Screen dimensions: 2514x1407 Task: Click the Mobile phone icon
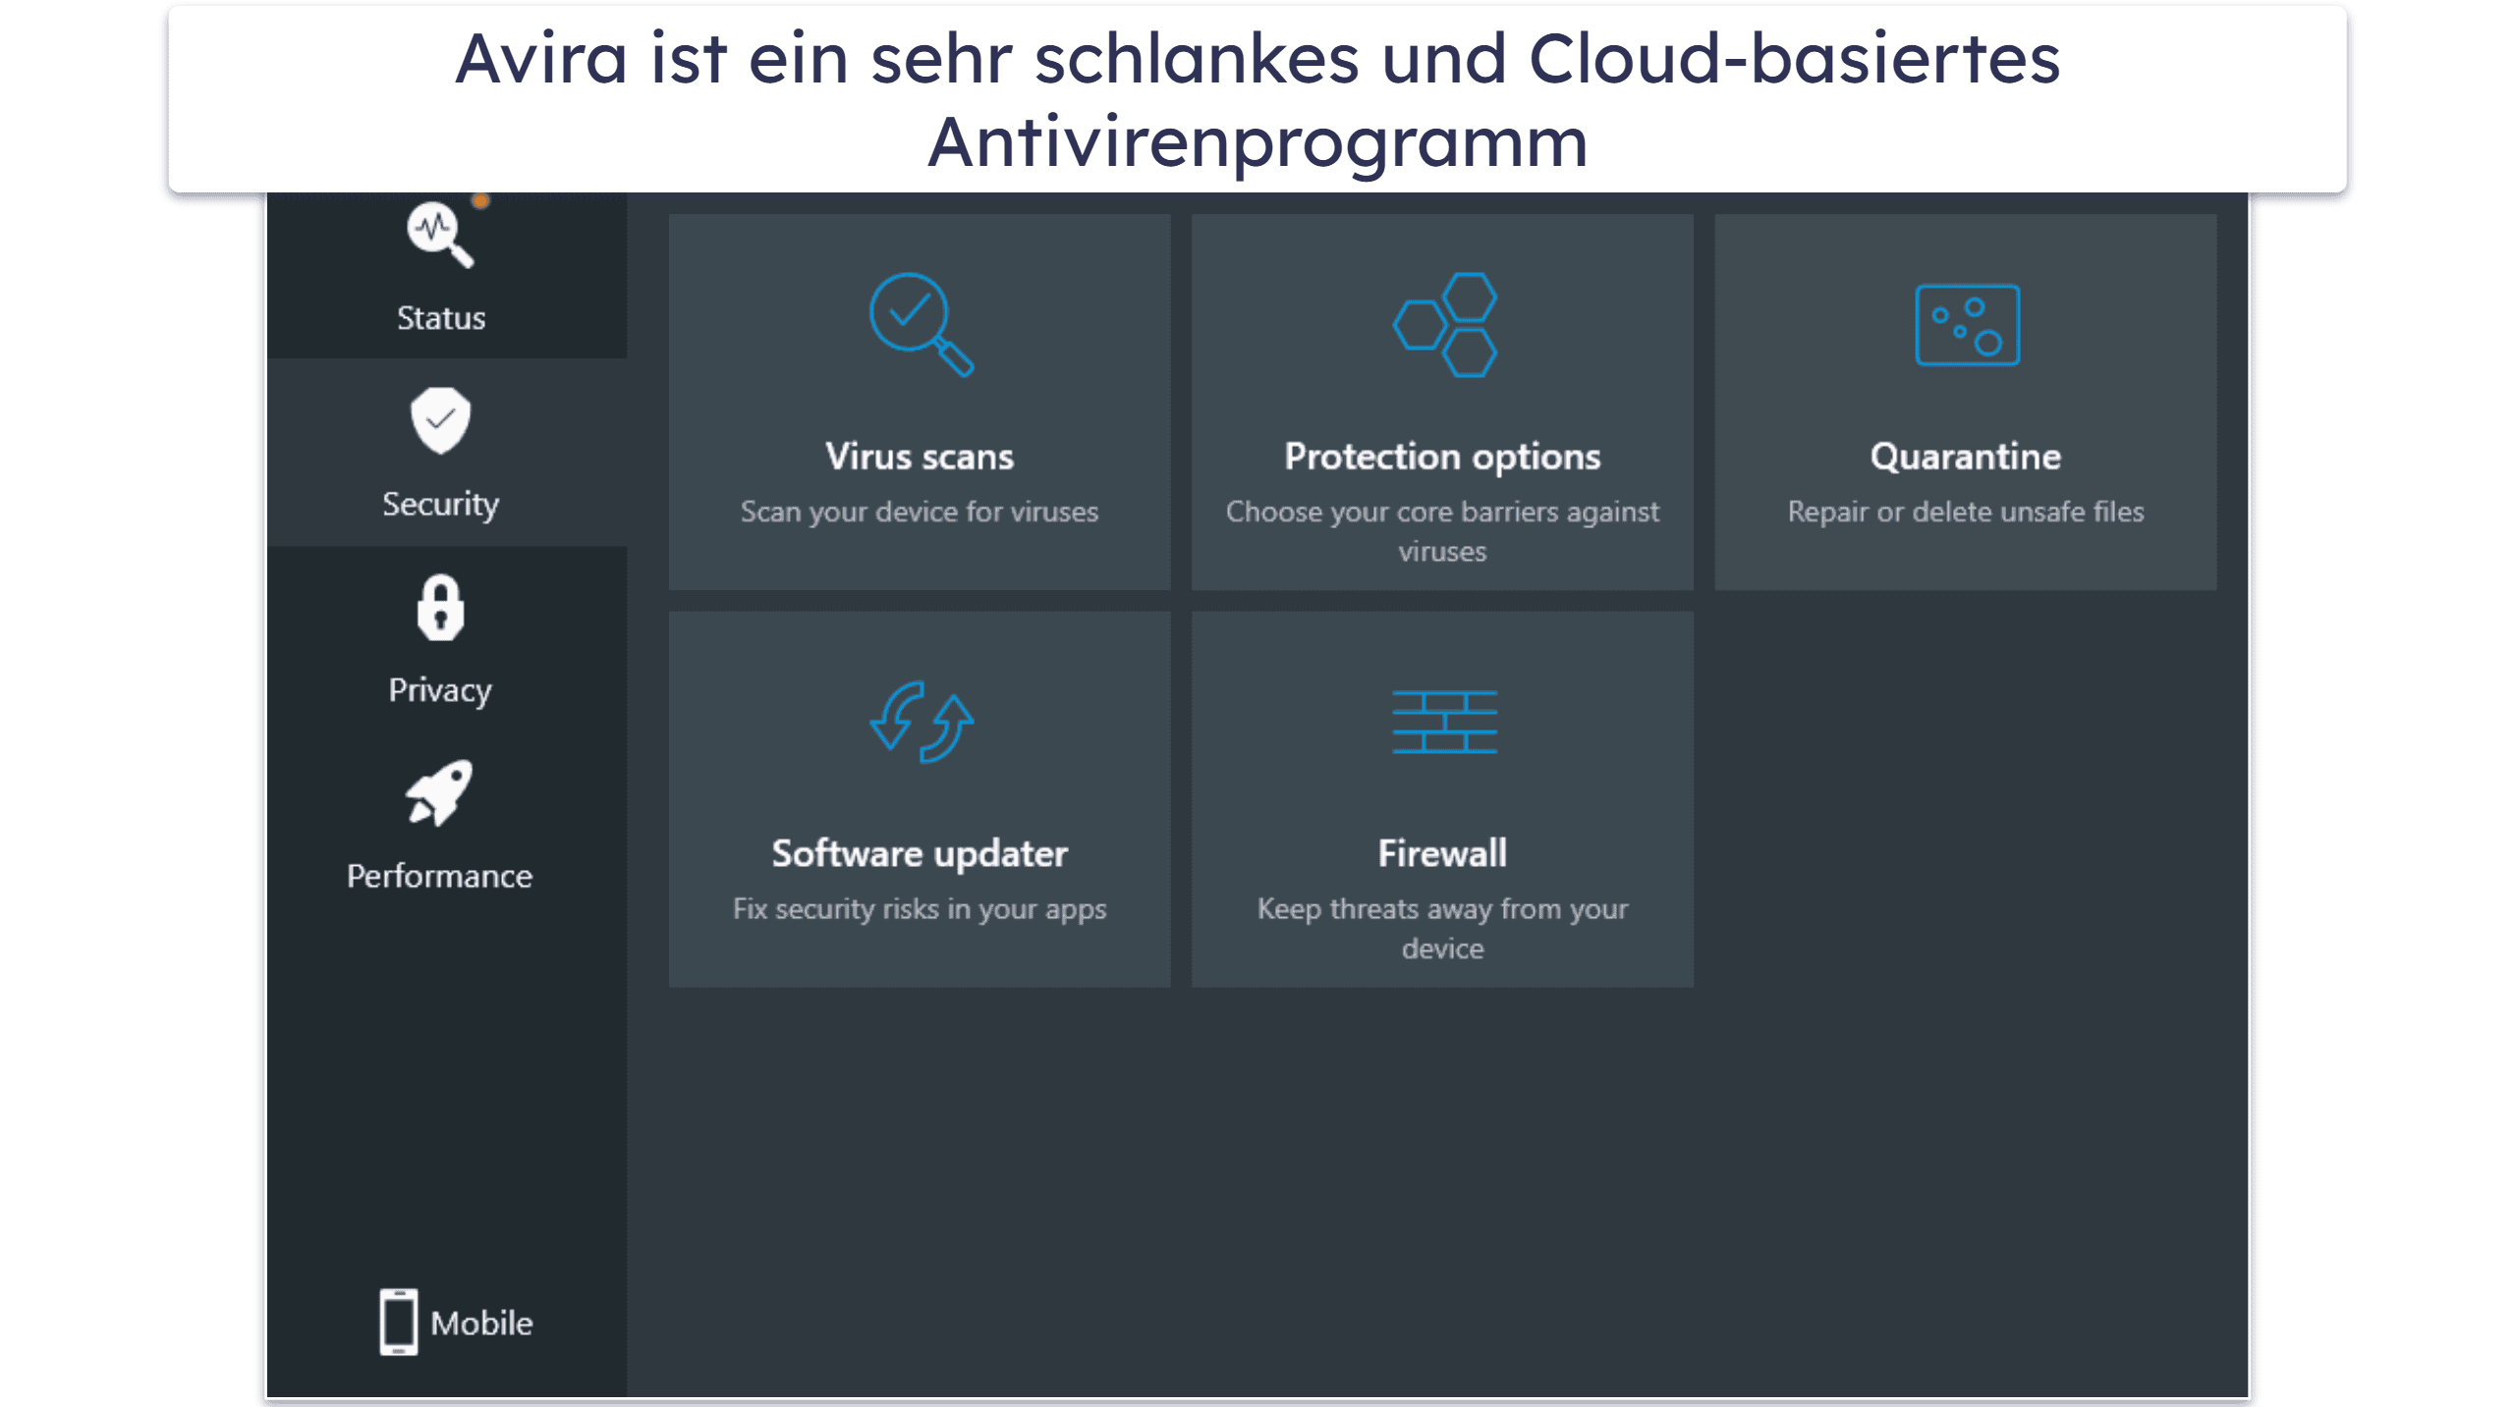click(x=399, y=1323)
